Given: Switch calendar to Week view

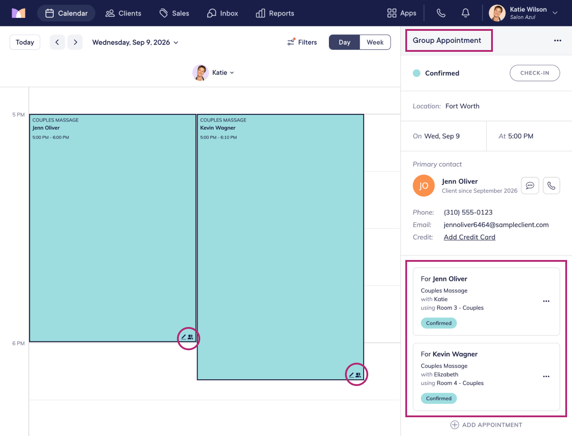Looking at the screenshot, I should (375, 42).
